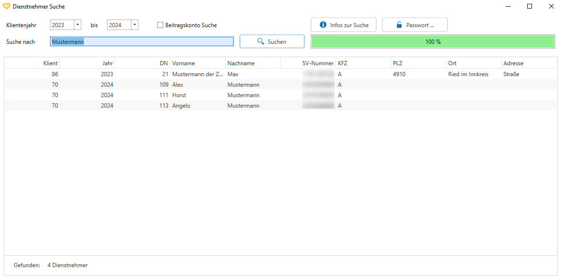Select the Ried im Innkreis row
561x280 pixels.
pyautogui.click(x=468, y=74)
